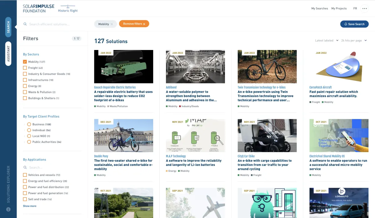Open My Searches
The image size is (375, 218).
point(319,8)
